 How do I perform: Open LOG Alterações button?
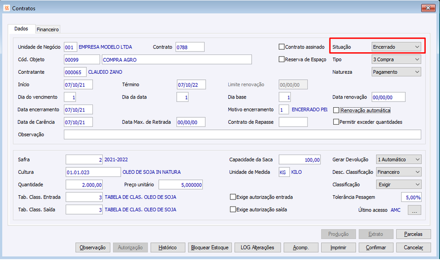click(x=257, y=248)
